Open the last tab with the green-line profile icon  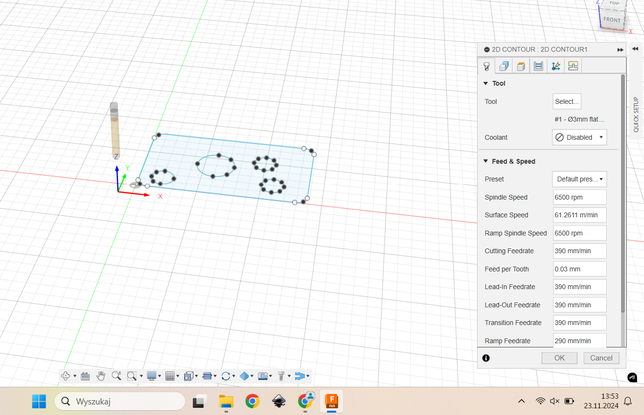[x=573, y=66]
